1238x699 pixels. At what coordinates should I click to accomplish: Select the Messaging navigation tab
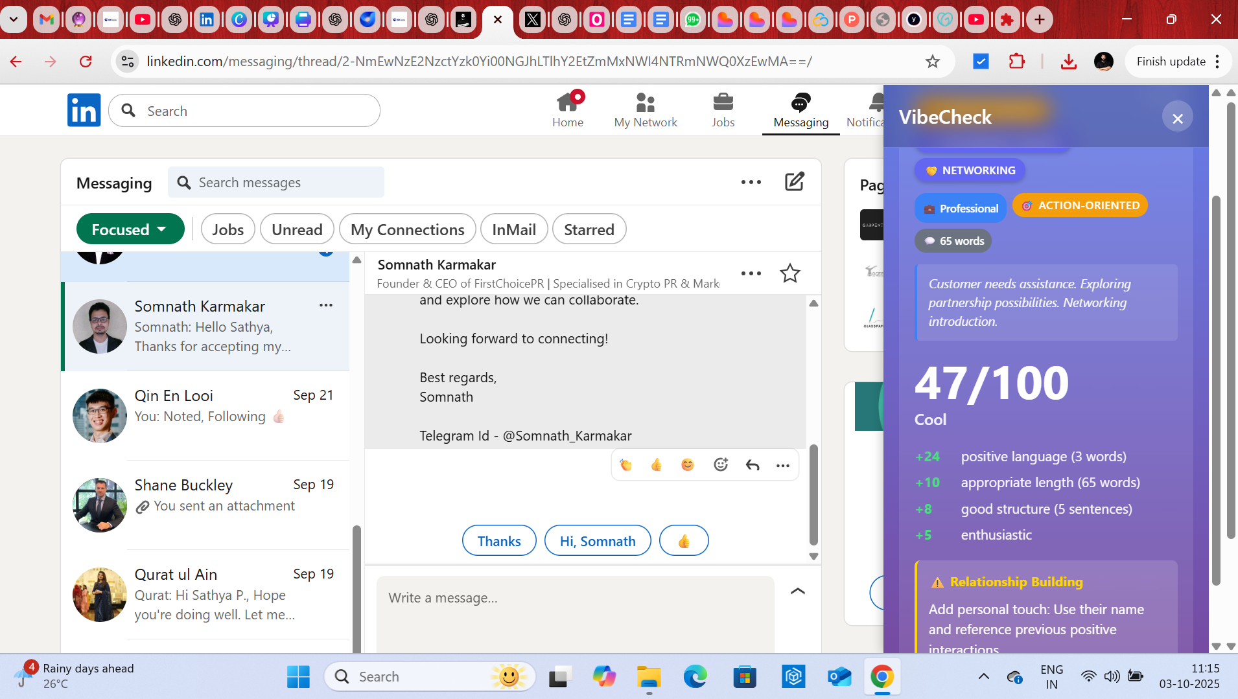(800, 110)
